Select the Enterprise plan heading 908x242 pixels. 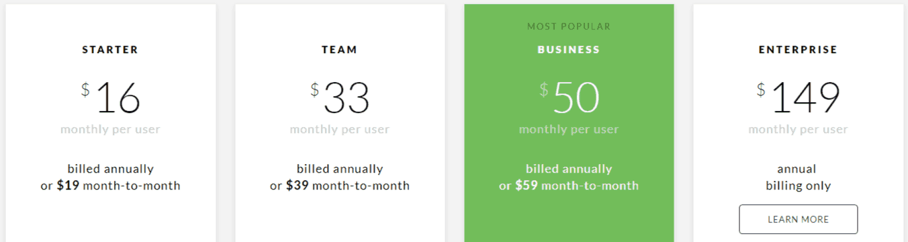click(x=798, y=50)
